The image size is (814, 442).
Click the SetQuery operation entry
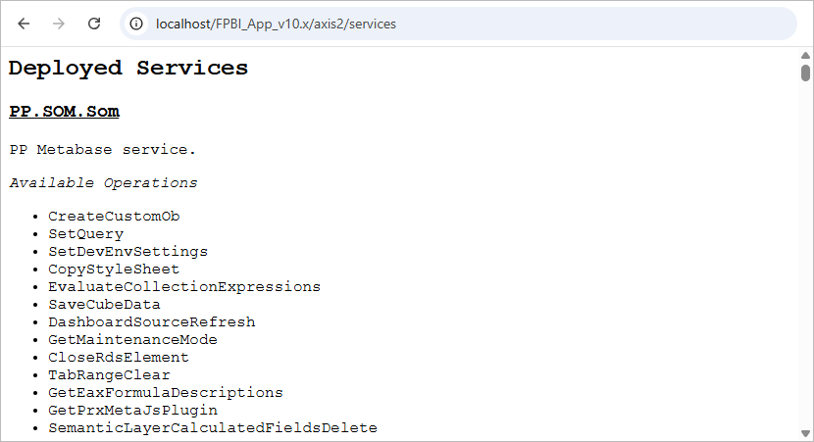click(x=86, y=234)
